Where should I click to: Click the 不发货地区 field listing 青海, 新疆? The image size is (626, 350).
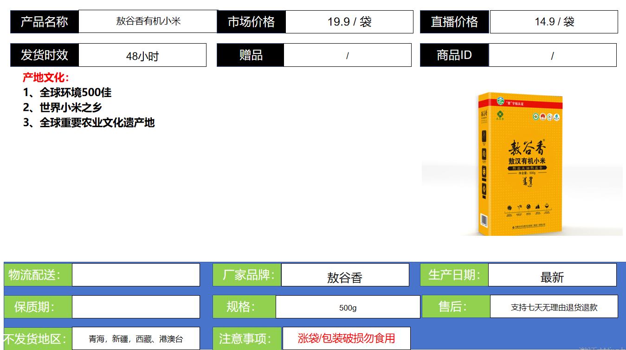point(136,339)
